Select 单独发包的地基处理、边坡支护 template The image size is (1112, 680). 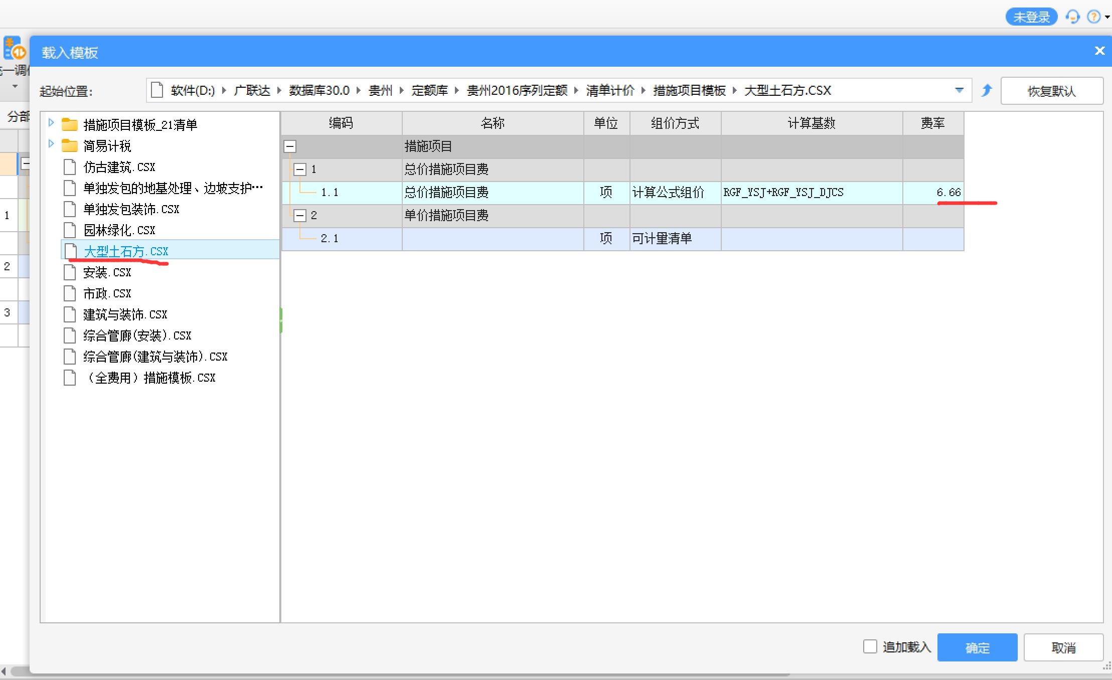coord(173,188)
